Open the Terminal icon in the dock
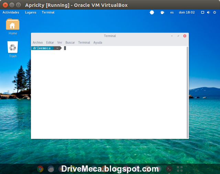The width and height of the screenshot is (220, 174). coord(169,169)
